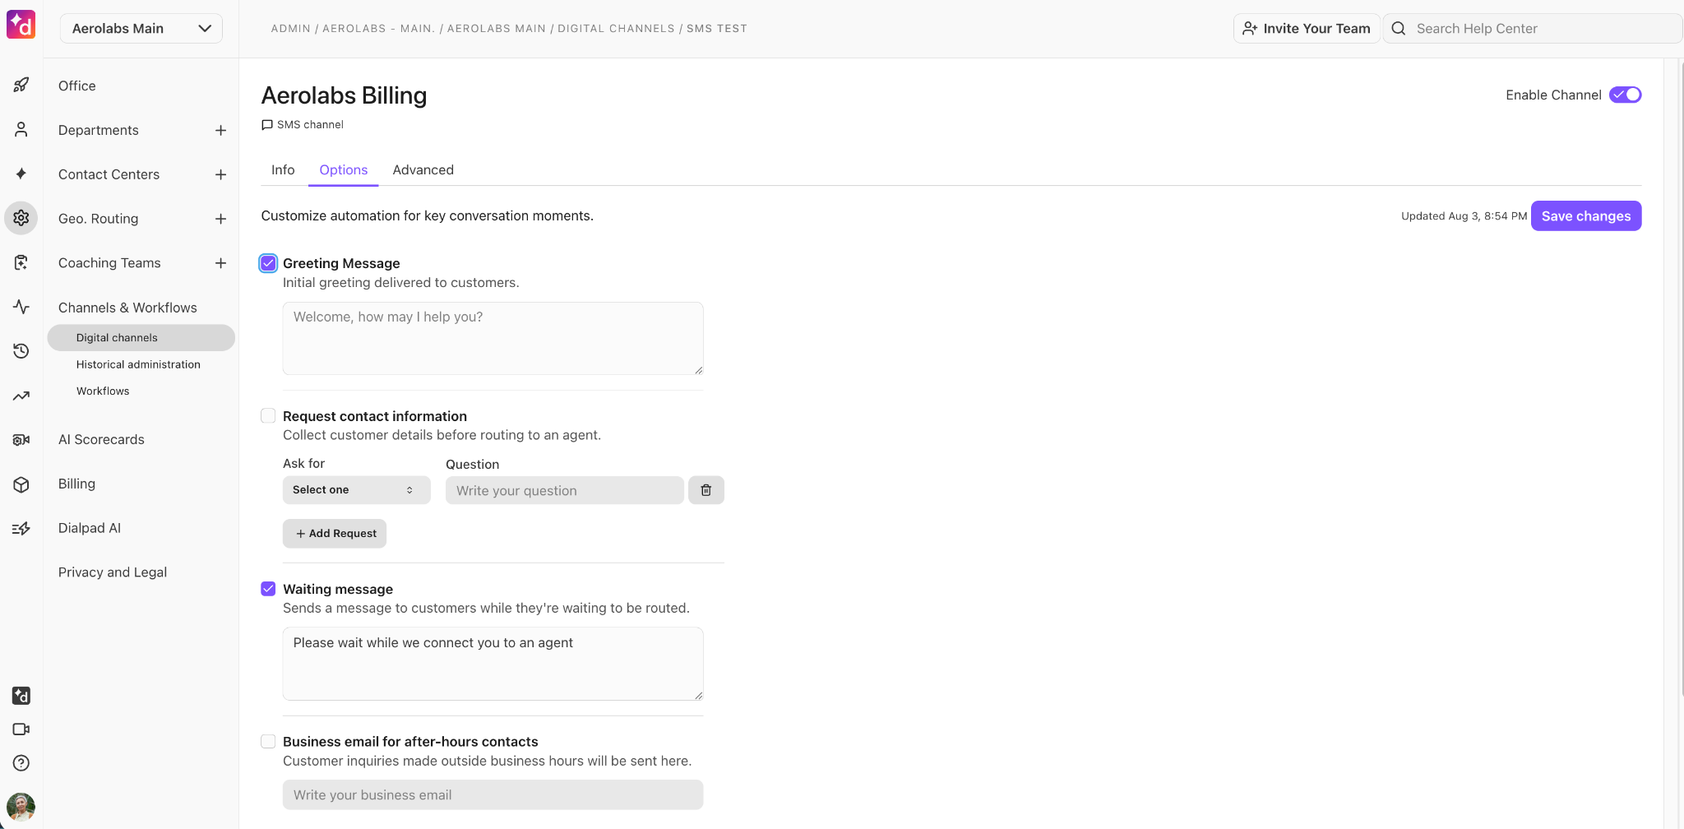Open Geo. Routing menu item

pos(99,220)
